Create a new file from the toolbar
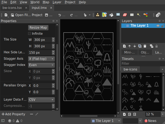Screen dimensions: 165x124 coord(6,15)
